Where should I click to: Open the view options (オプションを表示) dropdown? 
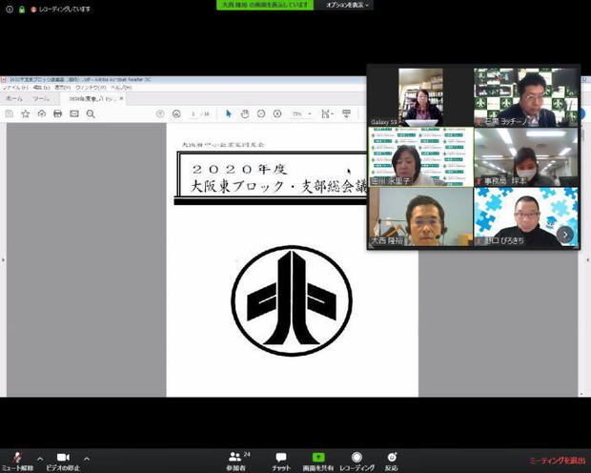(x=346, y=5)
